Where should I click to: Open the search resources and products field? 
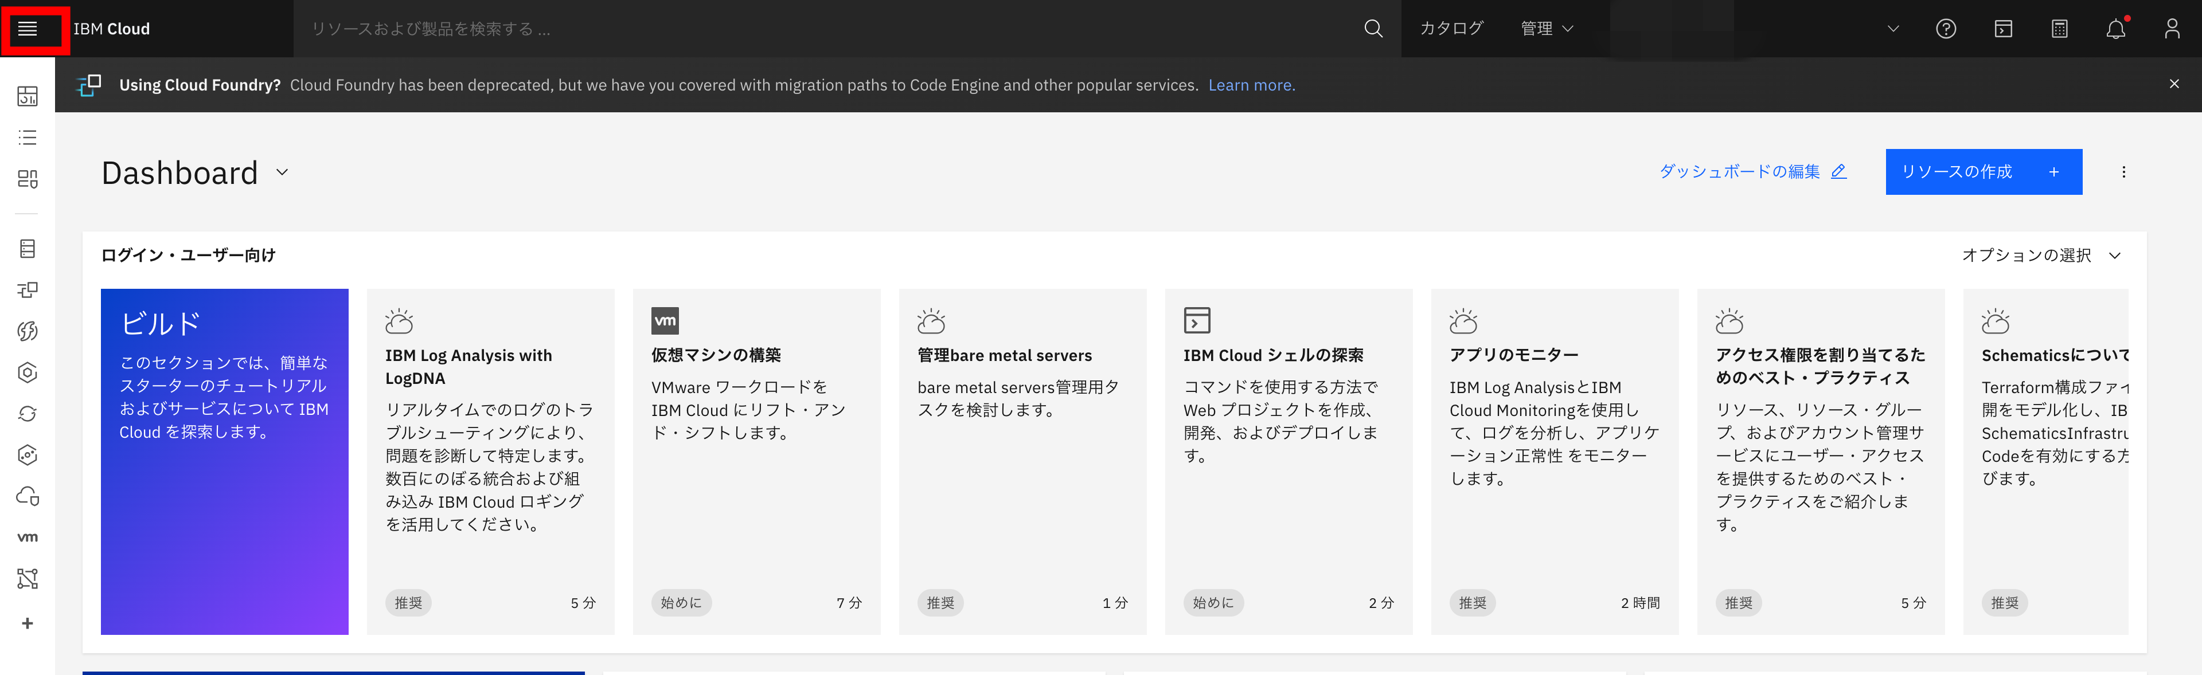click(513, 28)
